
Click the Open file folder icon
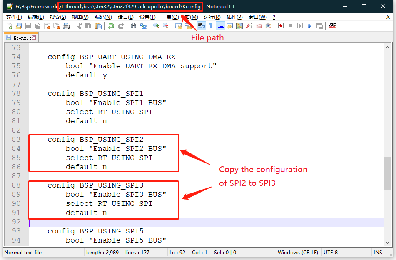[x=18, y=26]
